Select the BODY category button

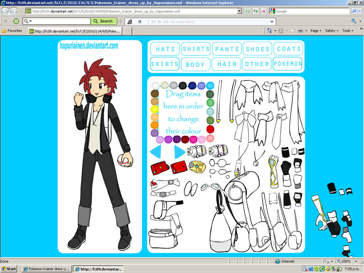coord(195,64)
